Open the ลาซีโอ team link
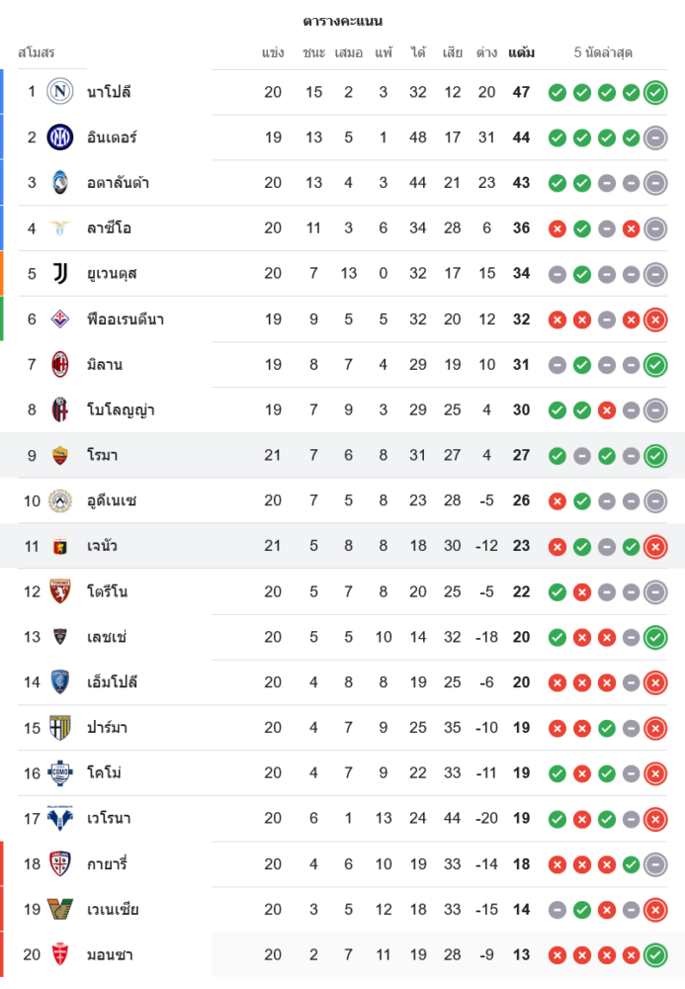The image size is (685, 989). pyautogui.click(x=109, y=228)
